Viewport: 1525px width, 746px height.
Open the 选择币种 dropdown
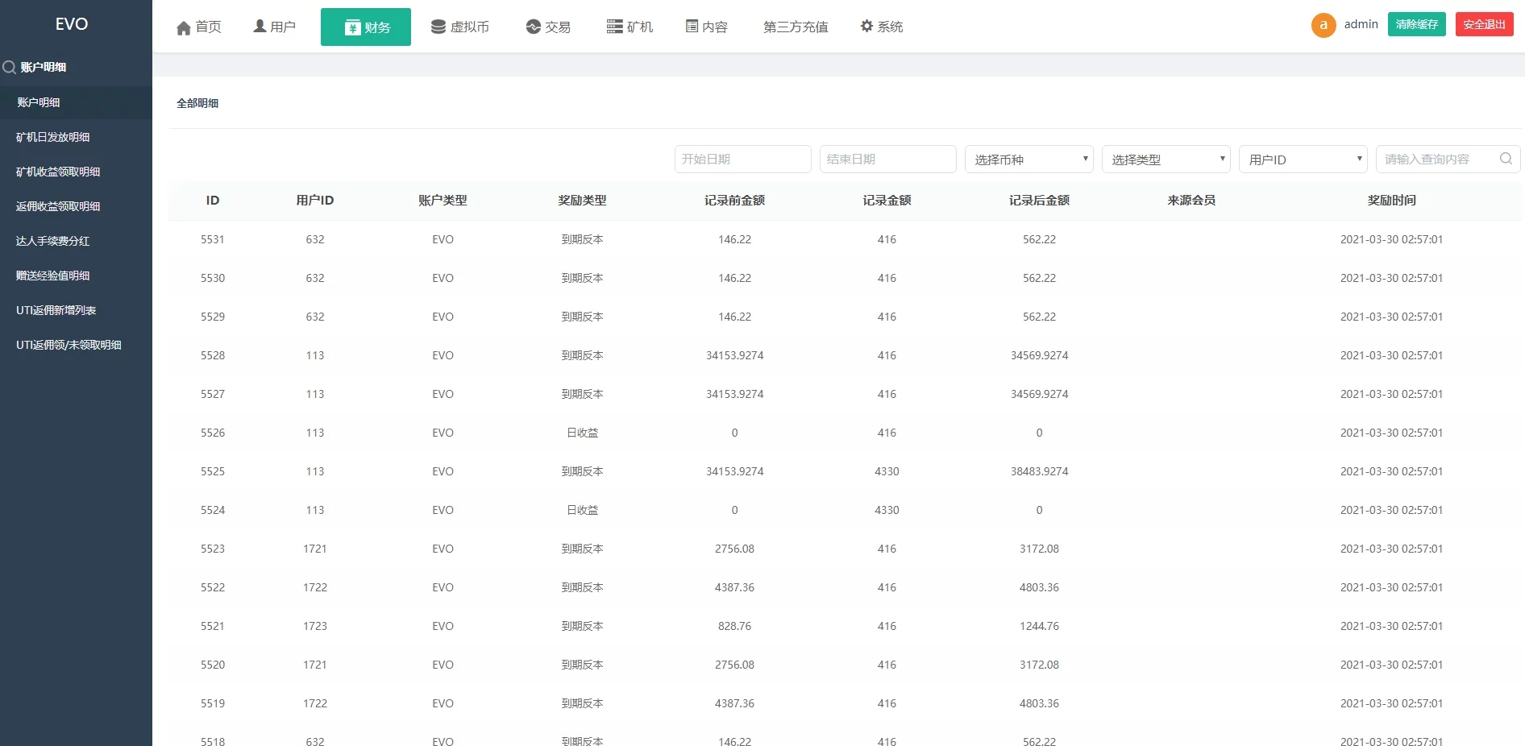click(x=1028, y=159)
